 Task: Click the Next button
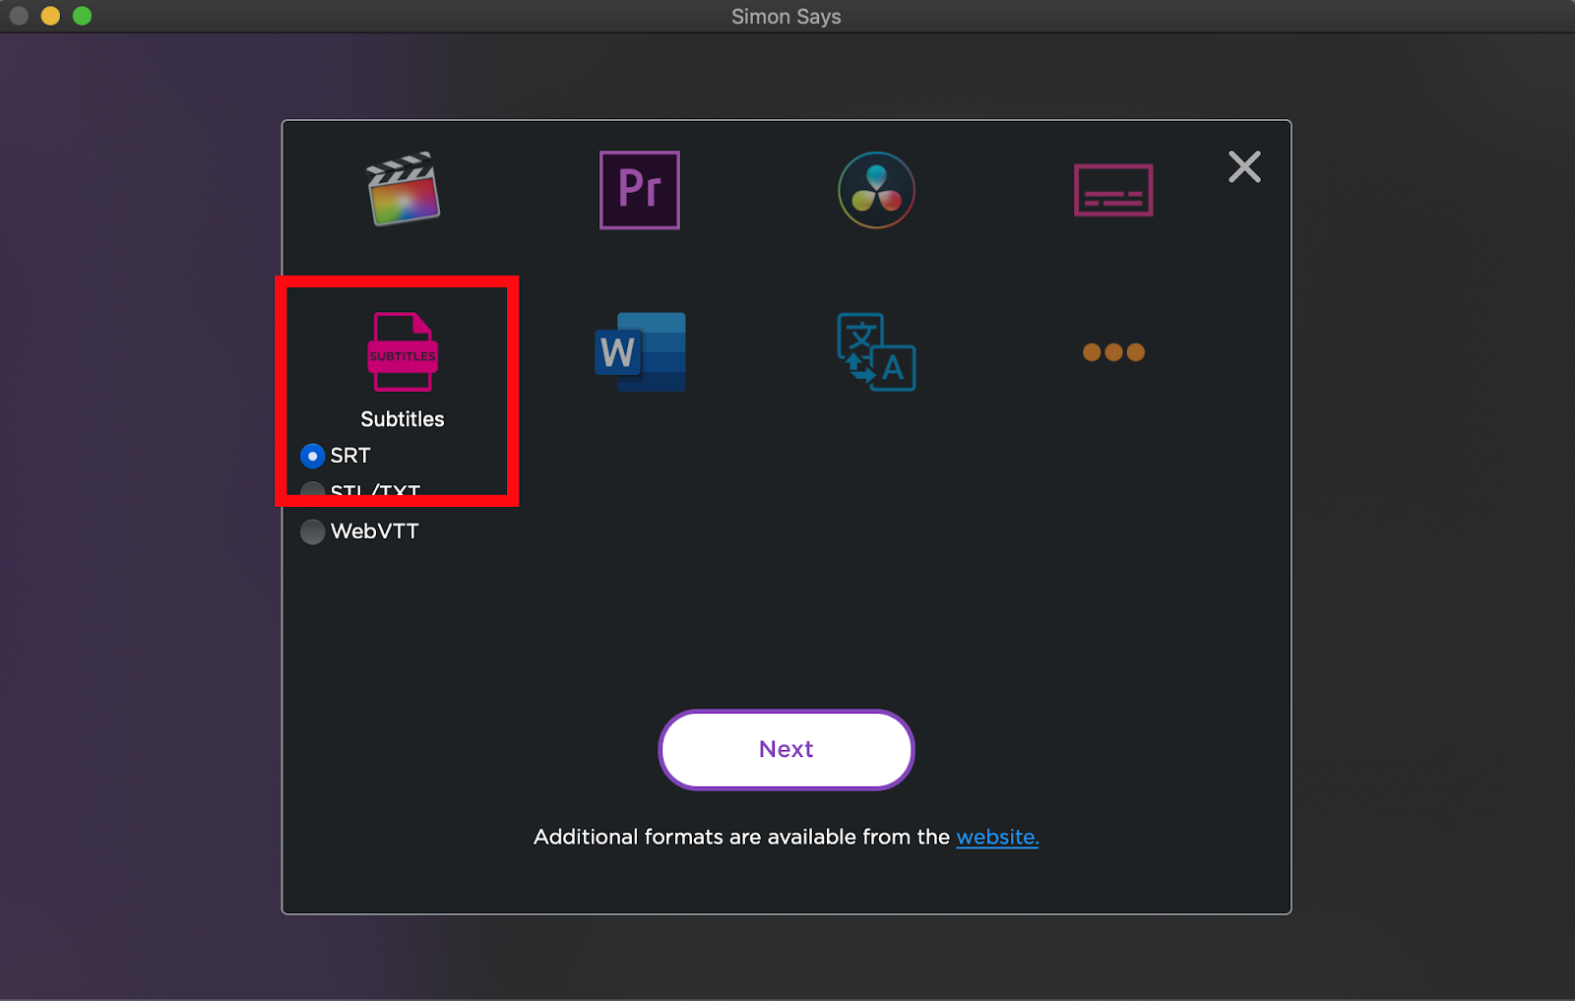[787, 749]
